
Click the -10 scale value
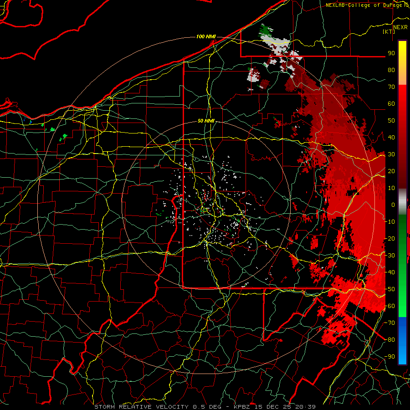coord(390,222)
